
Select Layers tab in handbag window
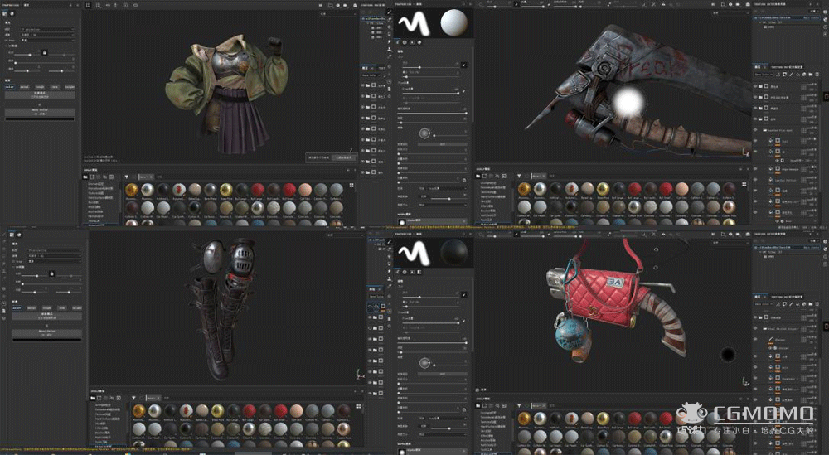pos(759,297)
